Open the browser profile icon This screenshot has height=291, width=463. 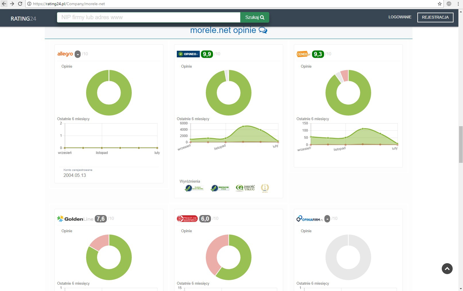pos(449,4)
